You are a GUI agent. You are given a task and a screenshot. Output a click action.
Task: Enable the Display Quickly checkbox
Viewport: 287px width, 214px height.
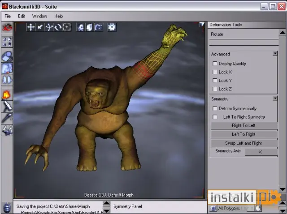[215, 64]
